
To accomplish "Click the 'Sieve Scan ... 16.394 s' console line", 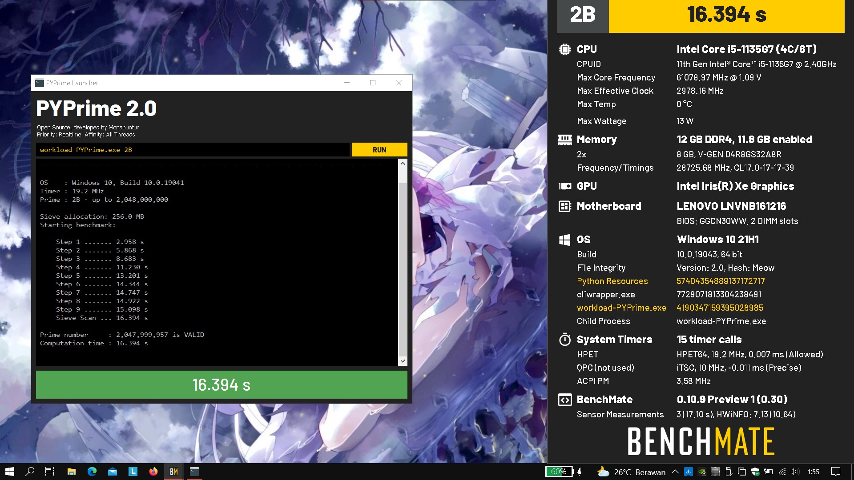I will [x=102, y=318].
